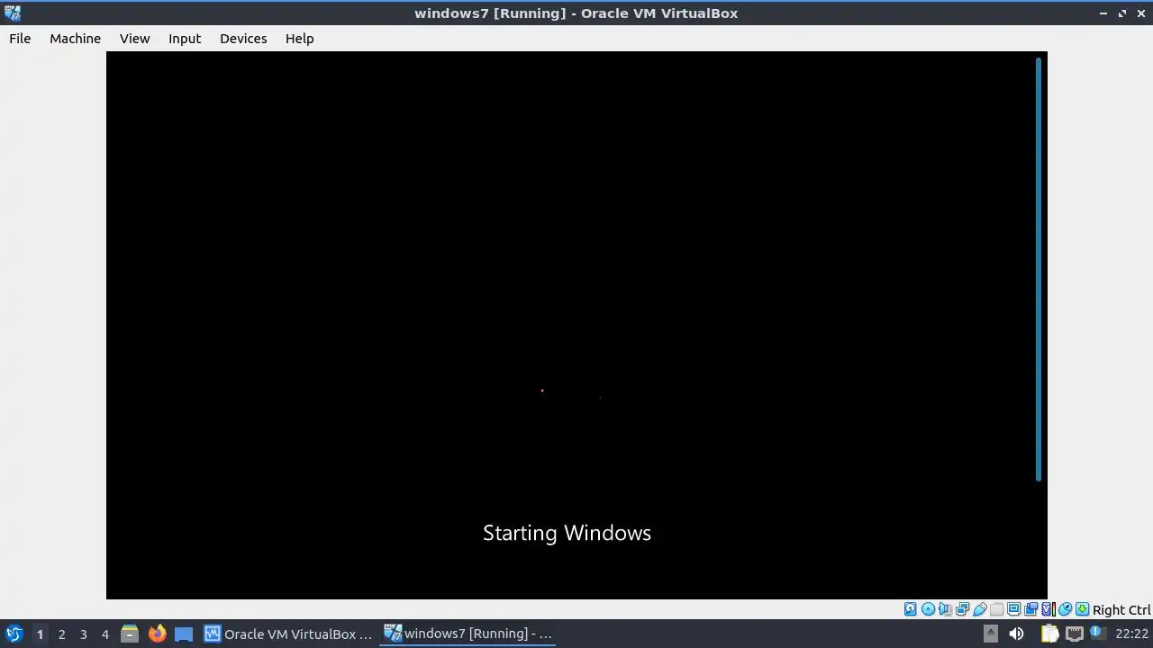Open the Devices menu

coord(243,39)
